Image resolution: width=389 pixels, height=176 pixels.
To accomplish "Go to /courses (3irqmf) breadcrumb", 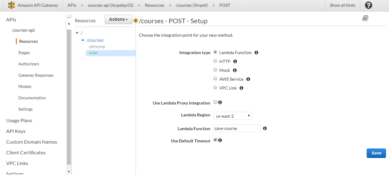I will pos(192,5).
